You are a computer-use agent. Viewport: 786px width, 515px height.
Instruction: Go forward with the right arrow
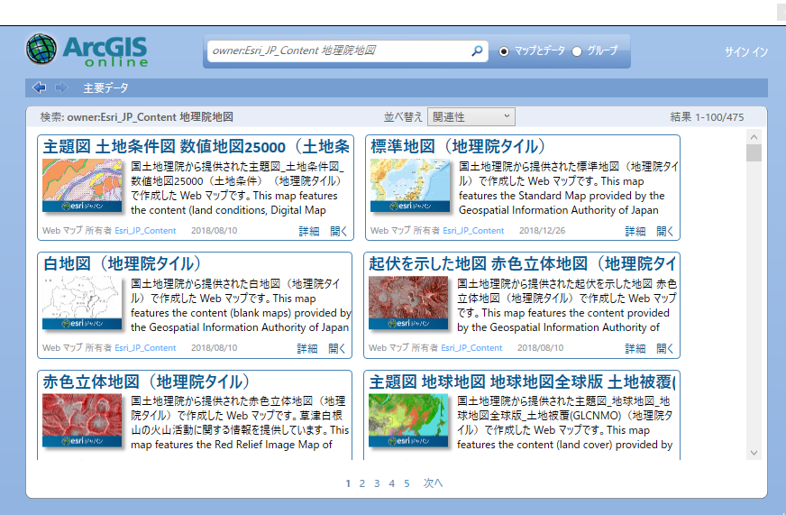61,87
